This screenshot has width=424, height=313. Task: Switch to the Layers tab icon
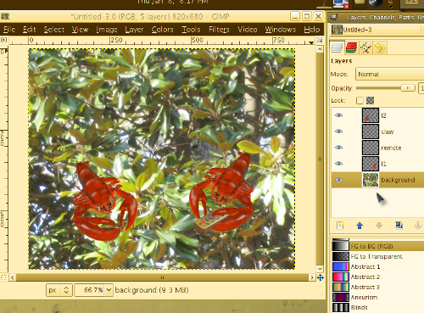tap(337, 48)
